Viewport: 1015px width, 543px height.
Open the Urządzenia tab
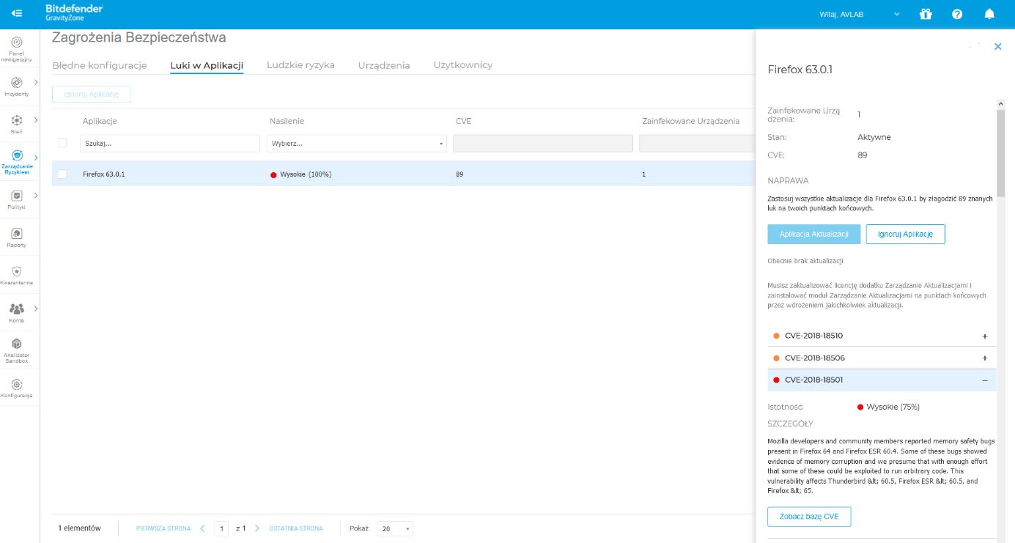[384, 65]
